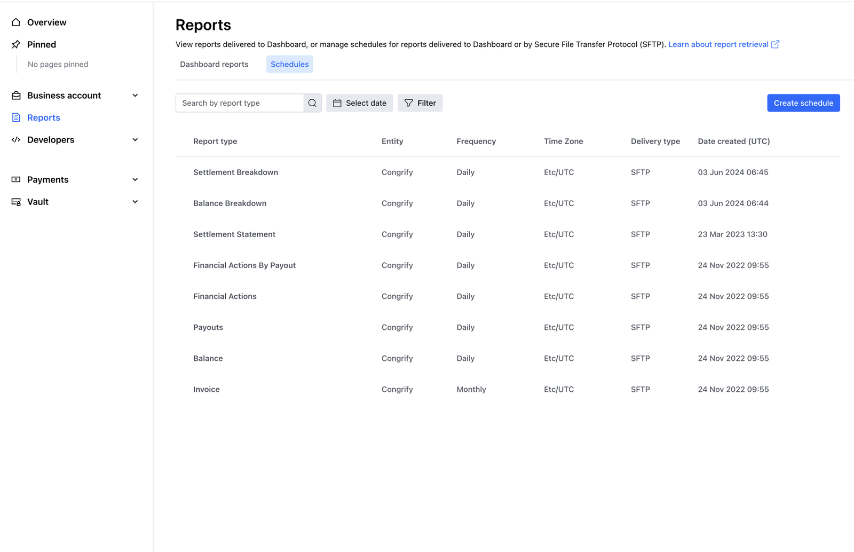The image size is (854, 552).
Task: Open the Settlement Statement schedule row
Action: click(508, 234)
